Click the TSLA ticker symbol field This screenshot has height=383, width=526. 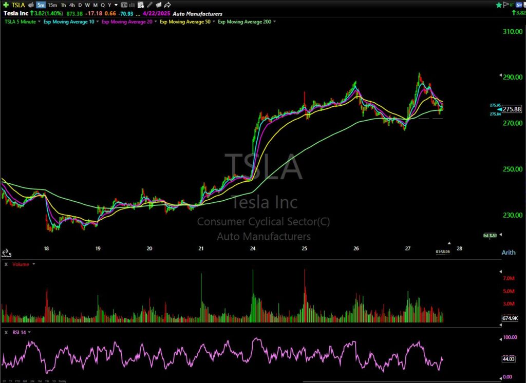[18, 5]
